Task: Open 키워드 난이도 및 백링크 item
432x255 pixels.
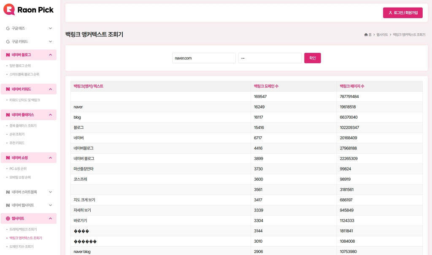Action: 24,100
